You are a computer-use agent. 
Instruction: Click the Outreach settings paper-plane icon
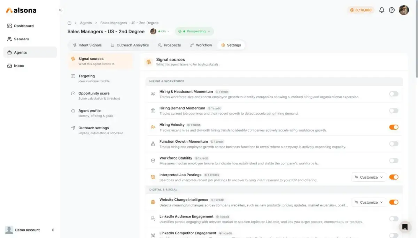pos(73,128)
